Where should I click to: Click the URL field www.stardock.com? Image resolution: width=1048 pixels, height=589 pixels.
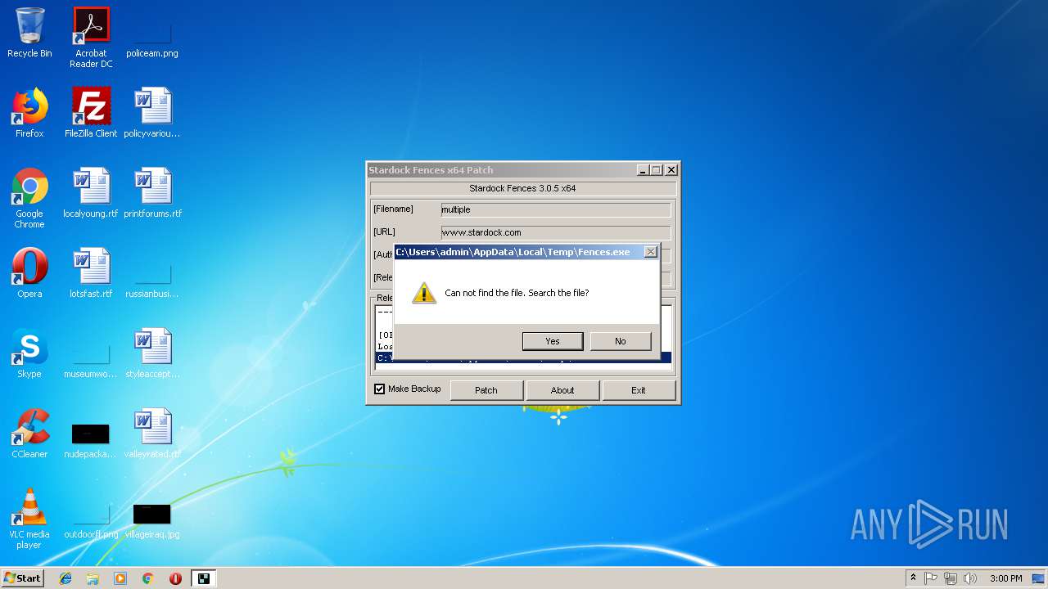pos(556,232)
